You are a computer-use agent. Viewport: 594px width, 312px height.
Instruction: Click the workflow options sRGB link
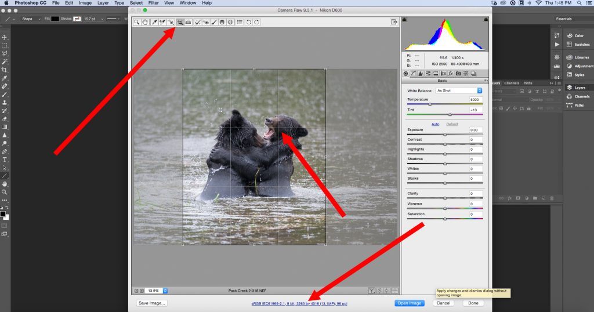coord(299,303)
